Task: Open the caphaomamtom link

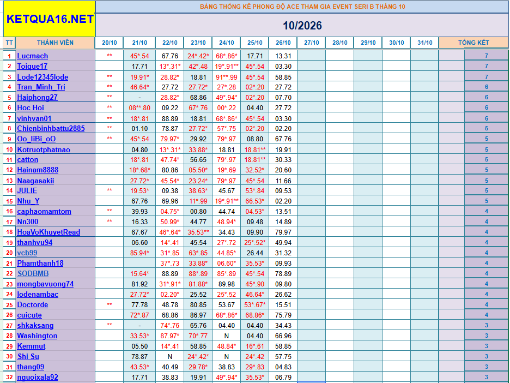Action: click(x=44, y=211)
